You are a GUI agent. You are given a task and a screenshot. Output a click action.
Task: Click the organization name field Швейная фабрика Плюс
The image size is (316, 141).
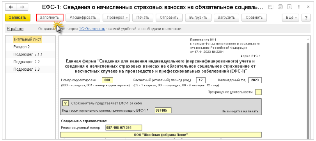coord(161,134)
